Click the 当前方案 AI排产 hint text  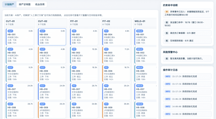(53, 15)
